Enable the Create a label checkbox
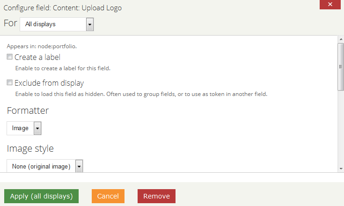This screenshot has width=344, height=206. pos(9,57)
